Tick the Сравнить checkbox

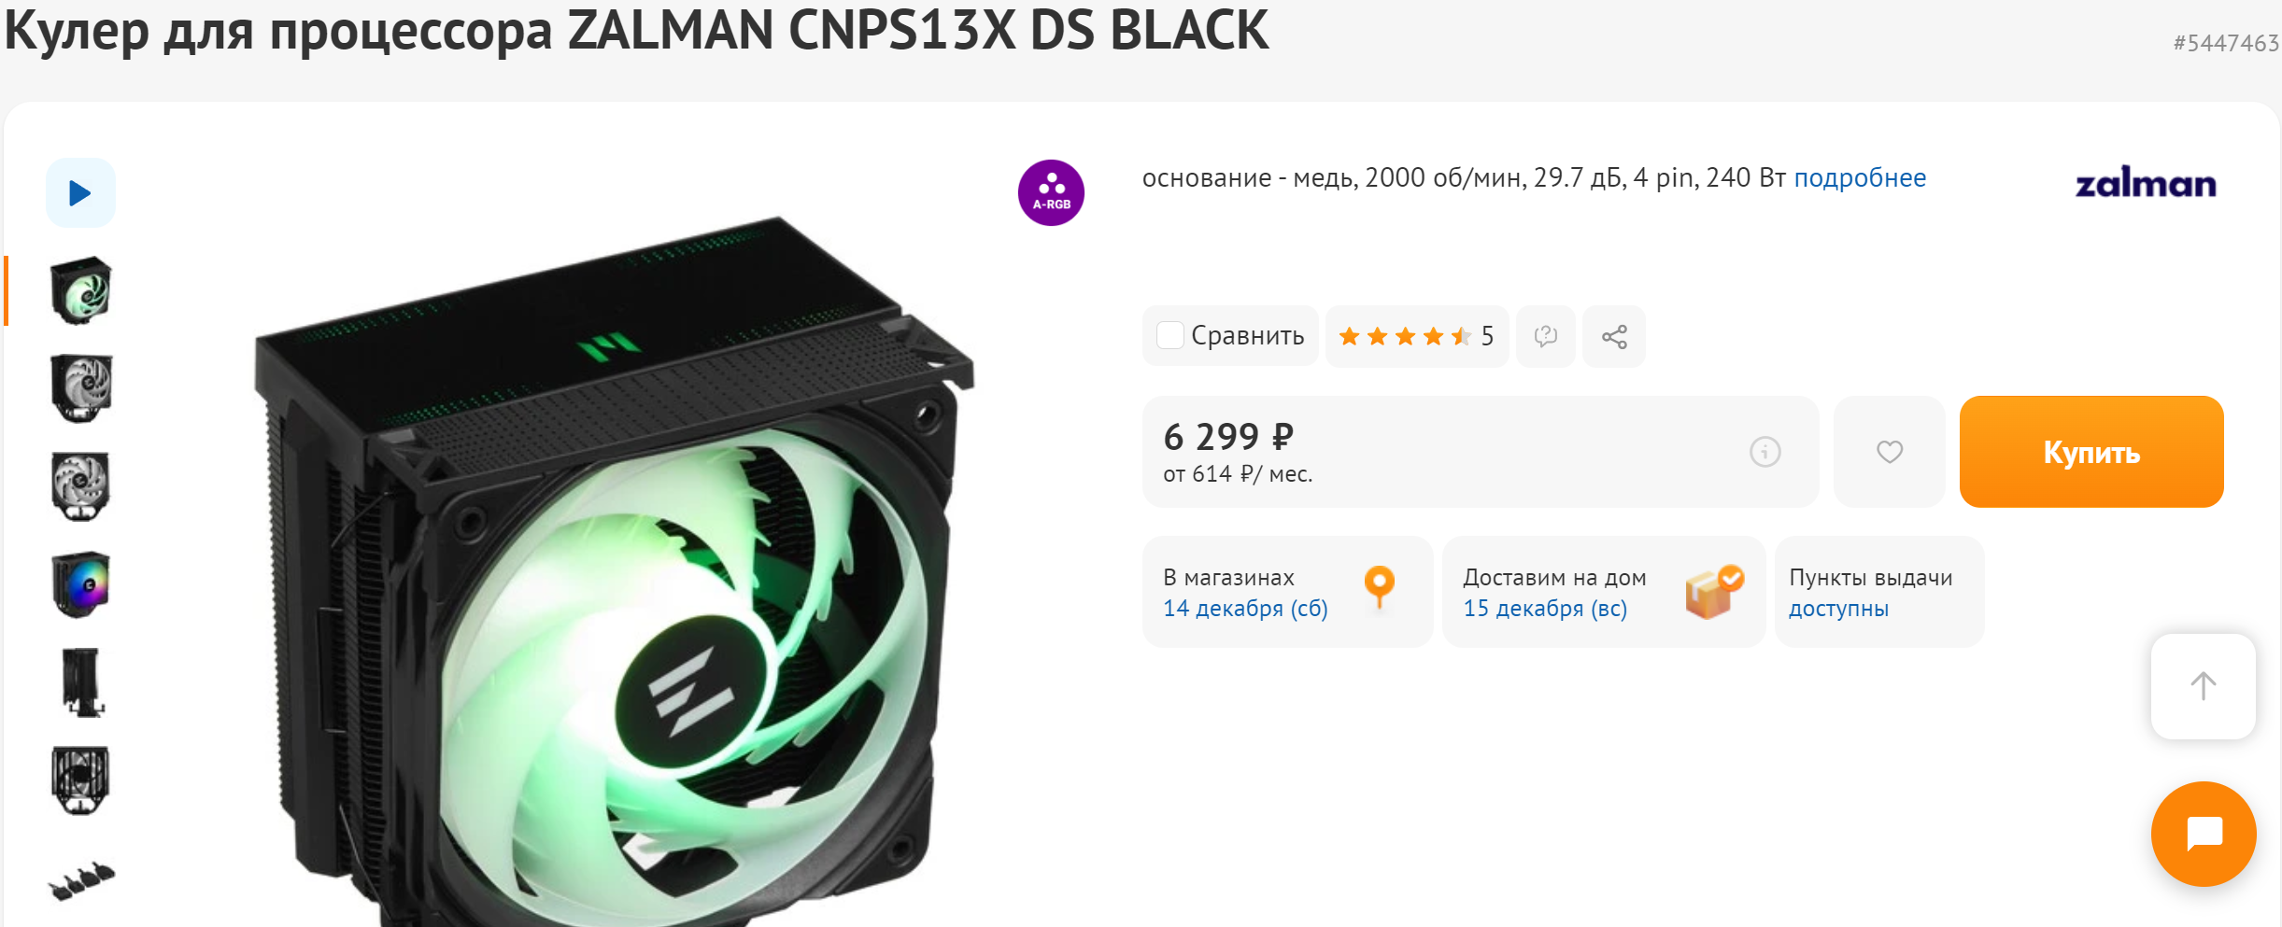point(1169,335)
